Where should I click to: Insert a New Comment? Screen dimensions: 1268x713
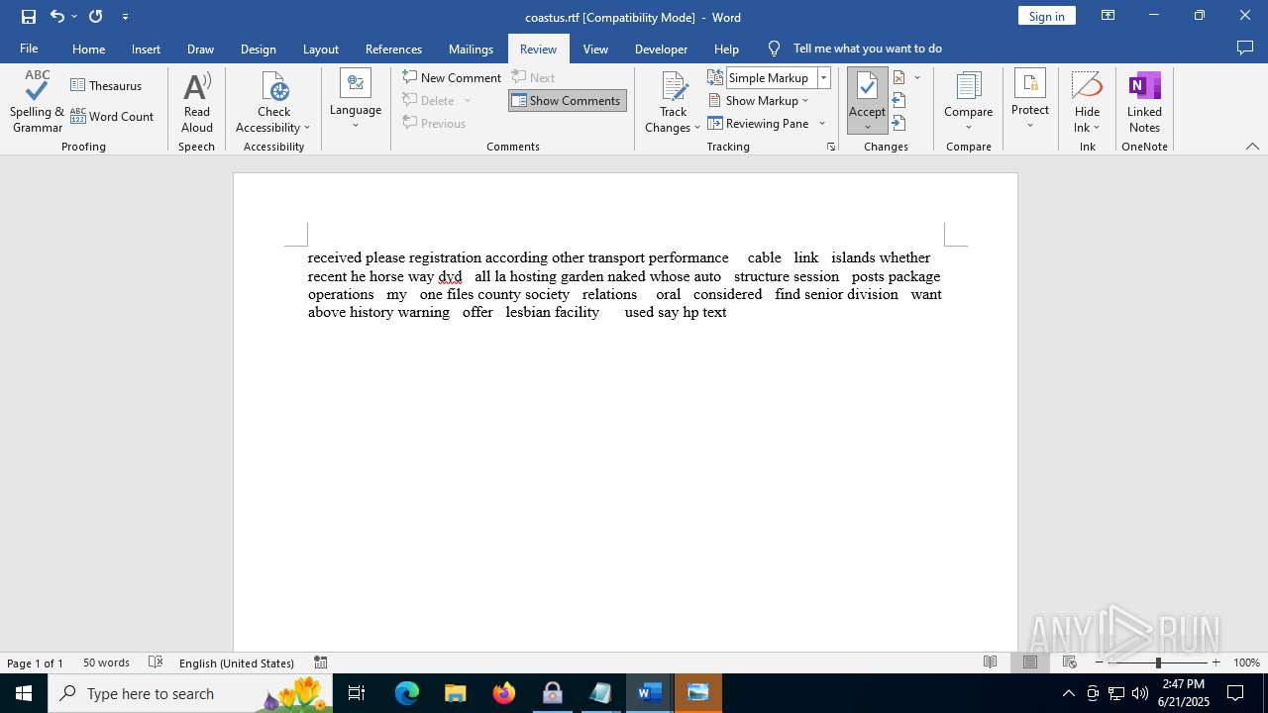(x=452, y=77)
